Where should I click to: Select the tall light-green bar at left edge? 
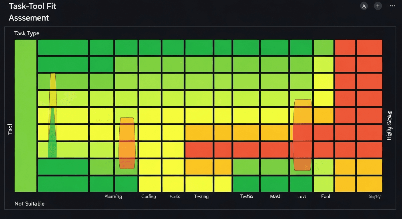25,115
